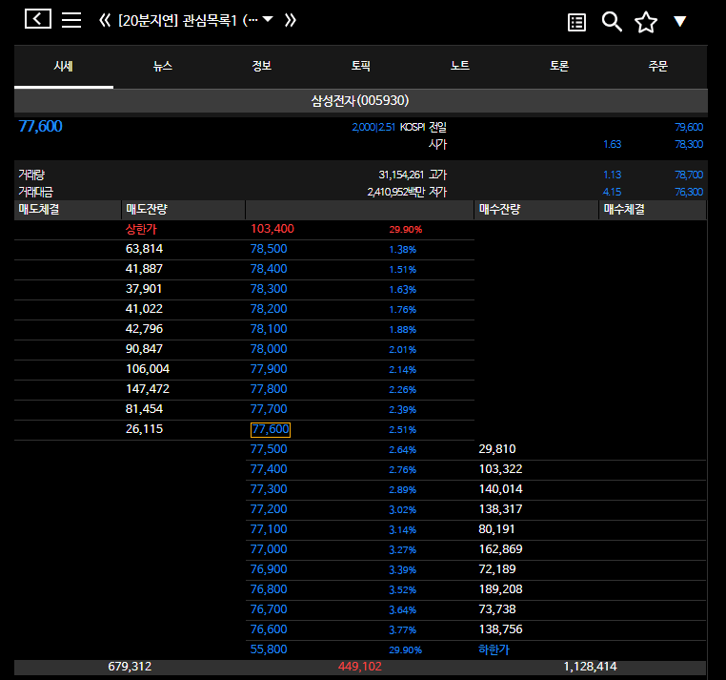
Task: Click the 63,814 ask quantity
Action: tap(144, 249)
